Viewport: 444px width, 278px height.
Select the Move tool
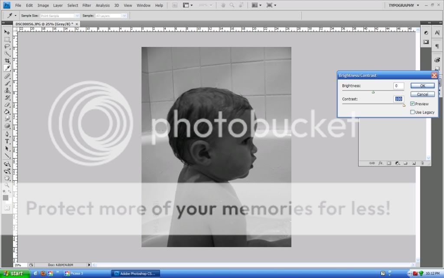(x=7, y=32)
